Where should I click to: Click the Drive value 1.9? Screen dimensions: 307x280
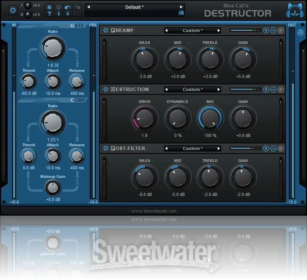pos(145,135)
